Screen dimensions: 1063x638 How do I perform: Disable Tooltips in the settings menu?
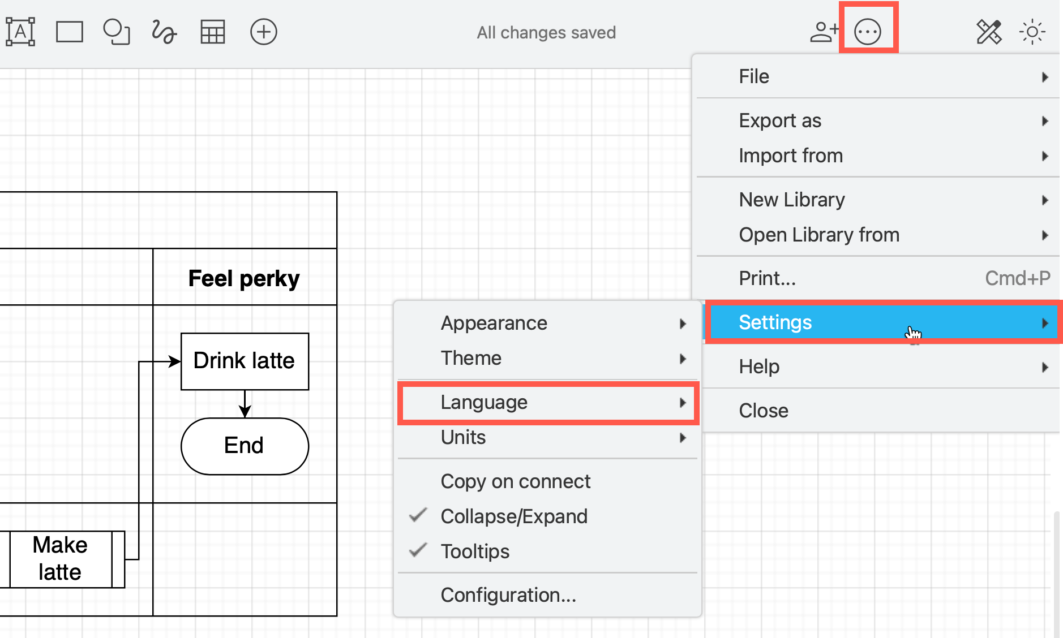pos(475,551)
